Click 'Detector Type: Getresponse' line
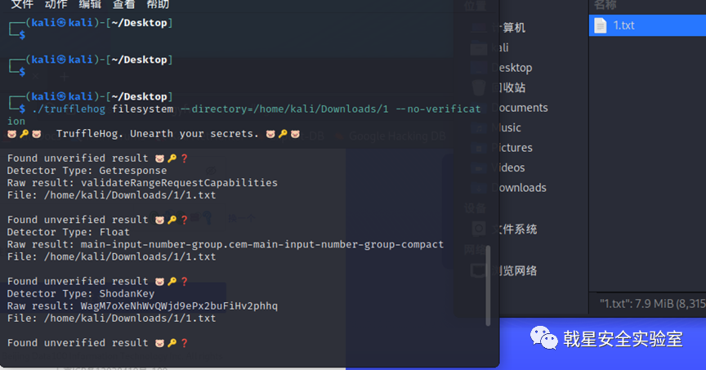 pos(87,171)
